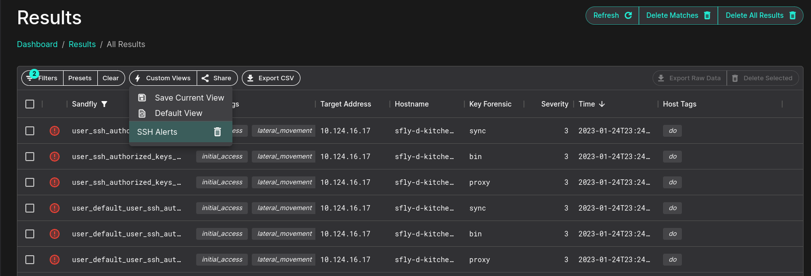Click target address 10.124.16.17 in first row
Image resolution: width=811 pixels, height=276 pixels.
[345, 131]
